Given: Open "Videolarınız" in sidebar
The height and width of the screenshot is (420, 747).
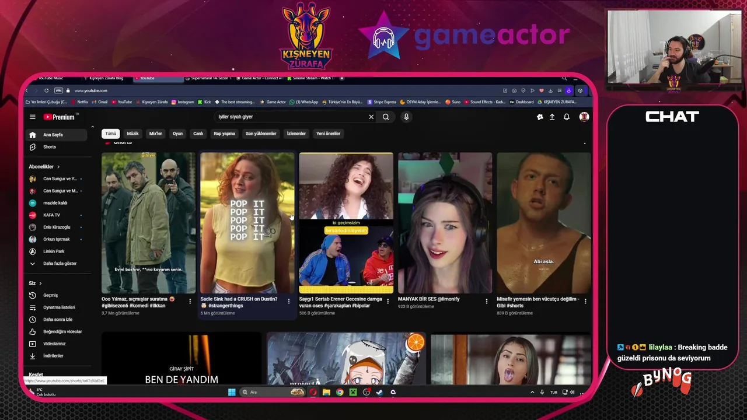Looking at the screenshot, I should tap(57, 344).
